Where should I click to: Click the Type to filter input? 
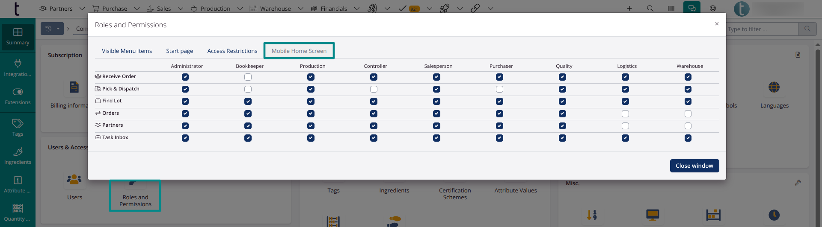click(x=762, y=29)
